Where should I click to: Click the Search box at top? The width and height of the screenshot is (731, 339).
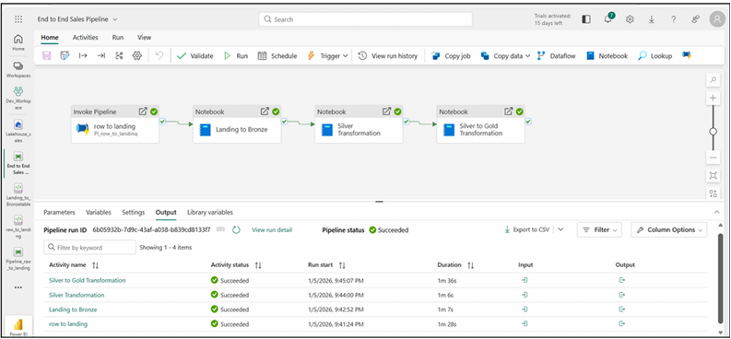(x=365, y=19)
